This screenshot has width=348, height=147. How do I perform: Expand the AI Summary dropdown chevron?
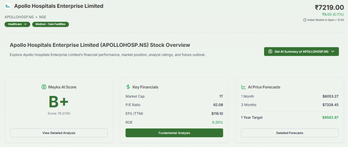(332, 52)
